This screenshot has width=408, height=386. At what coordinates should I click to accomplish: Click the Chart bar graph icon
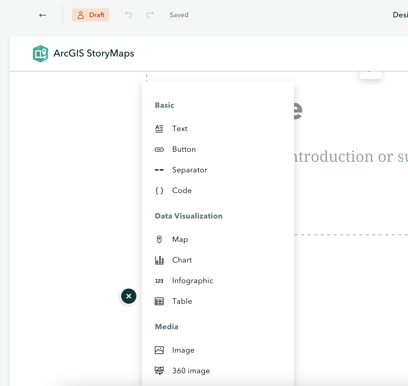pos(159,260)
